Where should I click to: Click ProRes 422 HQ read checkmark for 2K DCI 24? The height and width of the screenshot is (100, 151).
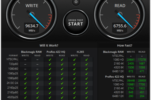pyautogui.click(x=62, y=83)
